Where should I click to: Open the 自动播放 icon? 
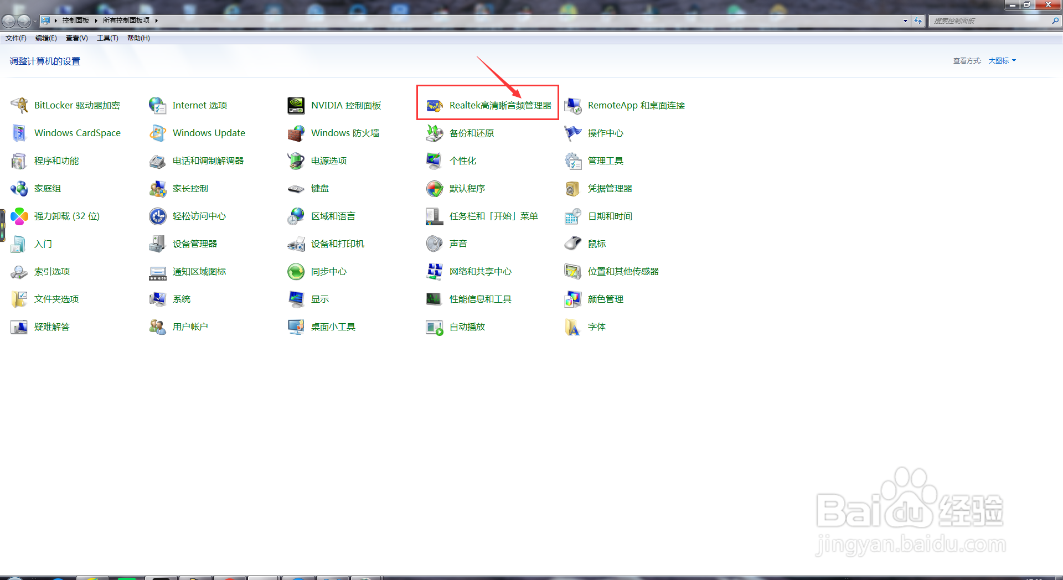coord(435,327)
